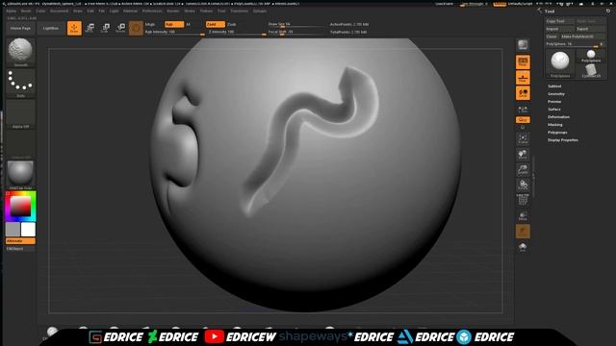Open the Preferences menu
Viewport: 616px width, 346px height.
tap(152, 11)
